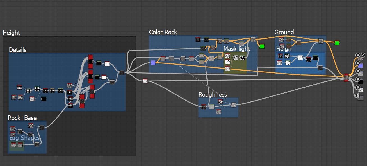This screenshot has width=367, height=166.
Task: Select the Big Shapes frame label
Action: click(24, 138)
